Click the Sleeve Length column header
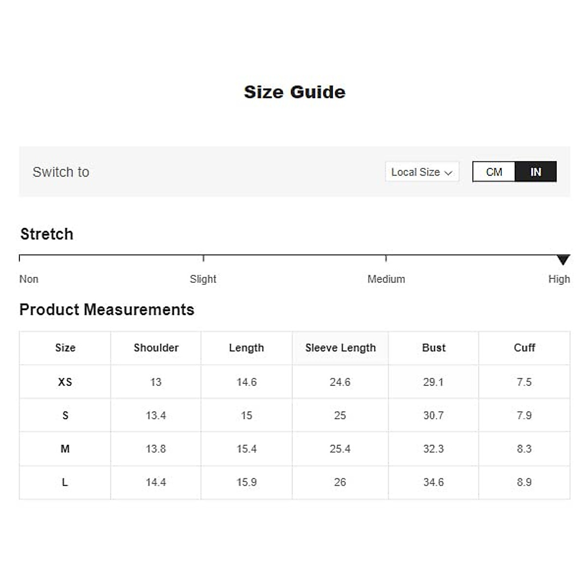 [340, 348]
